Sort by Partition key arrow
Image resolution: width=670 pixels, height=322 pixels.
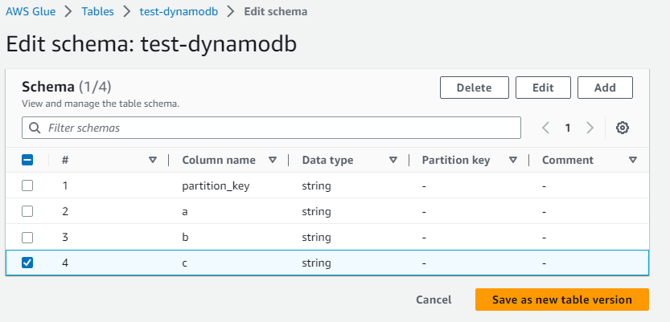pos(512,160)
